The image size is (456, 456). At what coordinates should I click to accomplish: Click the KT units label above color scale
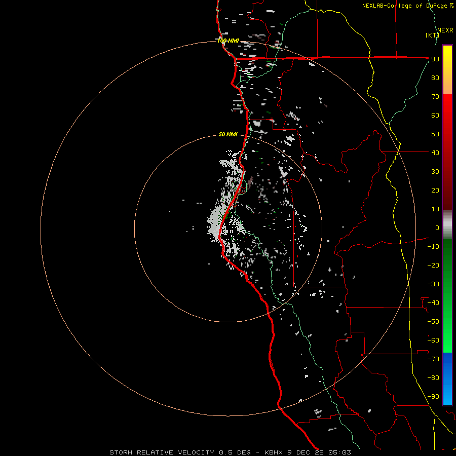[432, 35]
